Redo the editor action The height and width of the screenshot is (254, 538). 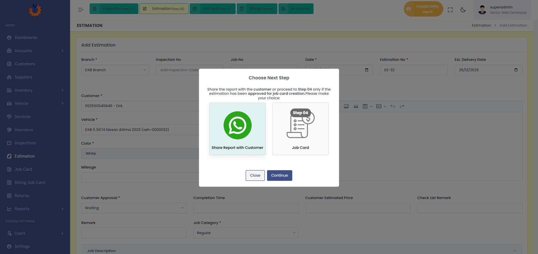[402, 106]
